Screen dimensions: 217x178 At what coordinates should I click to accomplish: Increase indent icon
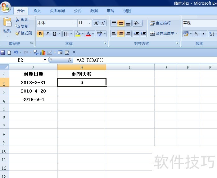pyautogui.click(x=143, y=34)
